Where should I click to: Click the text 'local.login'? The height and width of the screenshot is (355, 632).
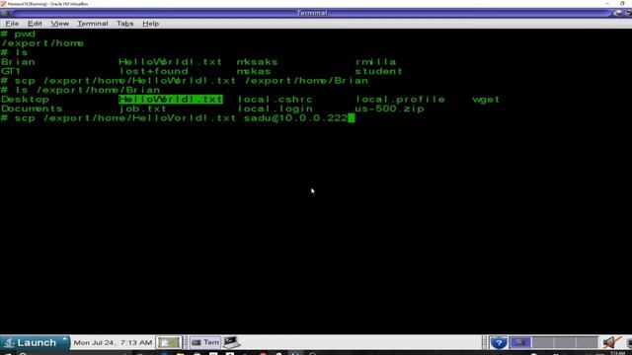coord(275,108)
